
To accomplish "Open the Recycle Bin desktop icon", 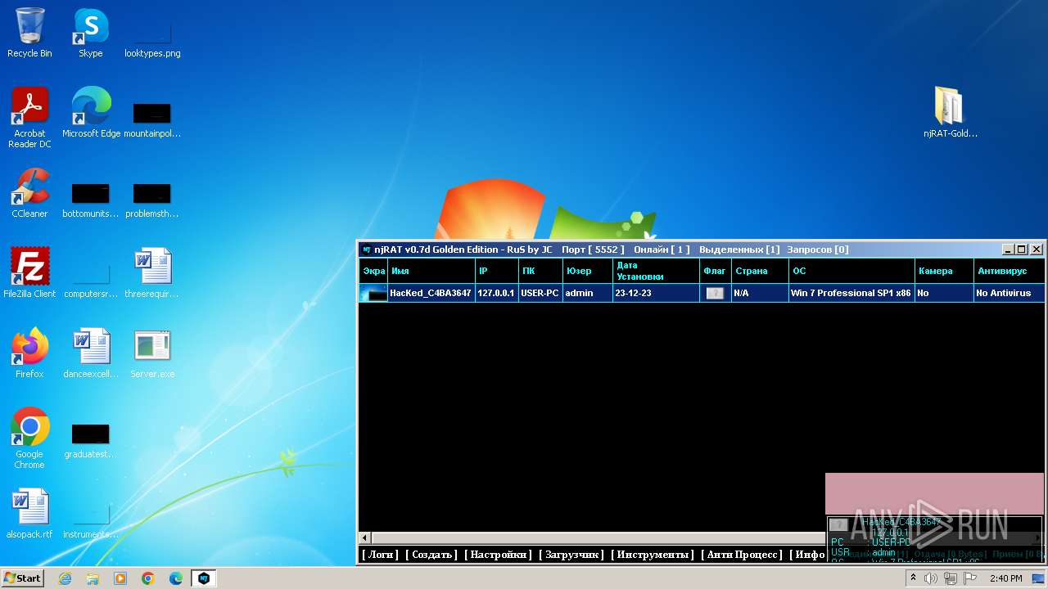I will point(29,34).
